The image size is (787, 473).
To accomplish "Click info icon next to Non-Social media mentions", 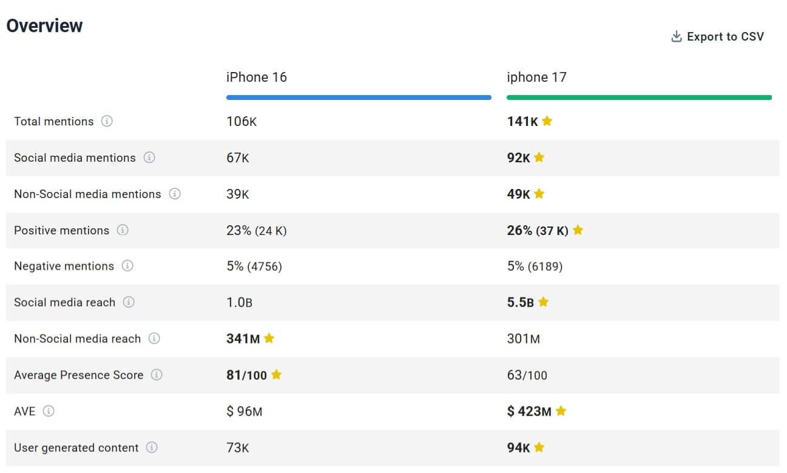I will (x=175, y=194).
